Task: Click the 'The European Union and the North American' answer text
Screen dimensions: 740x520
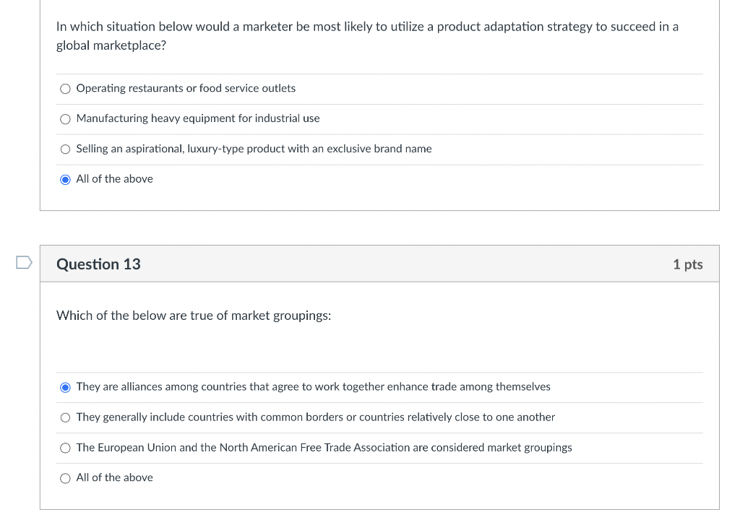Action: (x=324, y=448)
